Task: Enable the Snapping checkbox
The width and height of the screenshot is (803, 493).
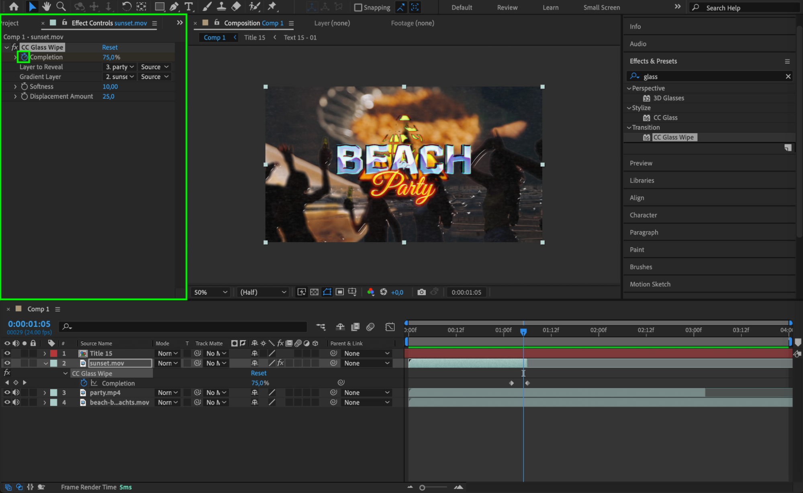Action: click(x=358, y=7)
